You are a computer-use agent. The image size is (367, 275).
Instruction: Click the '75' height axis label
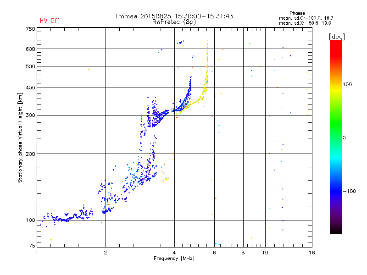point(32,246)
